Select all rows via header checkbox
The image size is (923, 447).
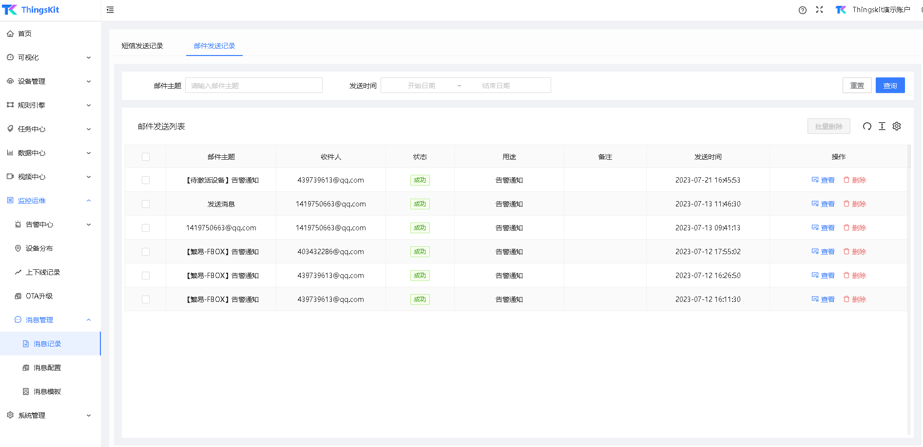pyautogui.click(x=146, y=157)
